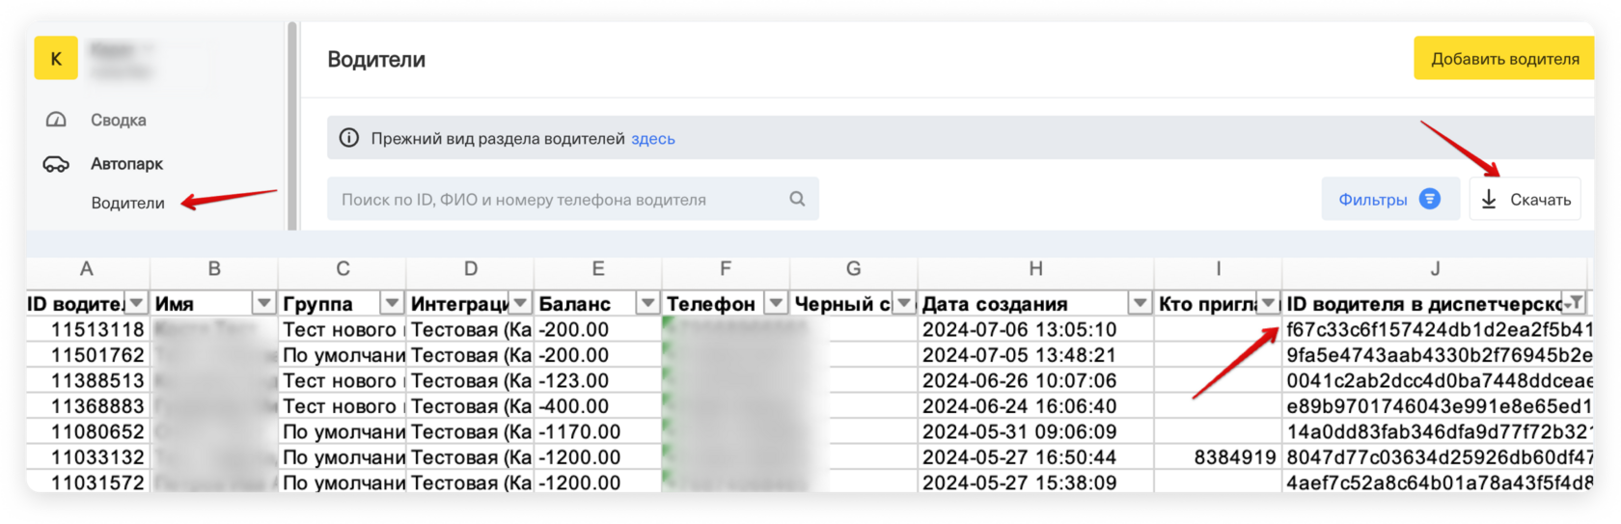1621x524 pixels.
Task: Click the info icon in notice banner
Action: [349, 139]
